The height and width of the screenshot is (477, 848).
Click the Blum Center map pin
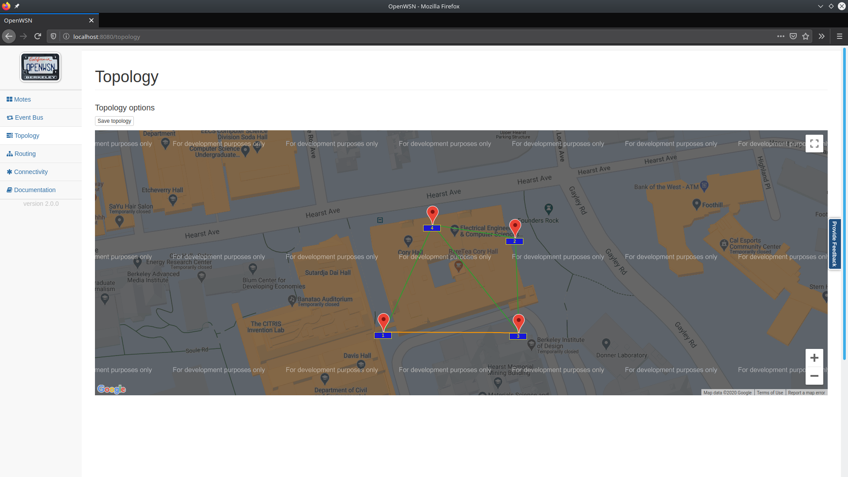[253, 268]
